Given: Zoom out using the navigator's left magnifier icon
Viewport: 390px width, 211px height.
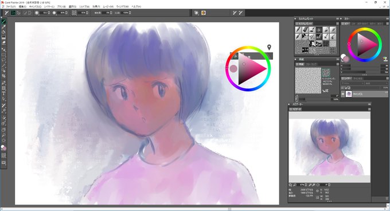Looking at the screenshot, I should pyautogui.click(x=290, y=185).
